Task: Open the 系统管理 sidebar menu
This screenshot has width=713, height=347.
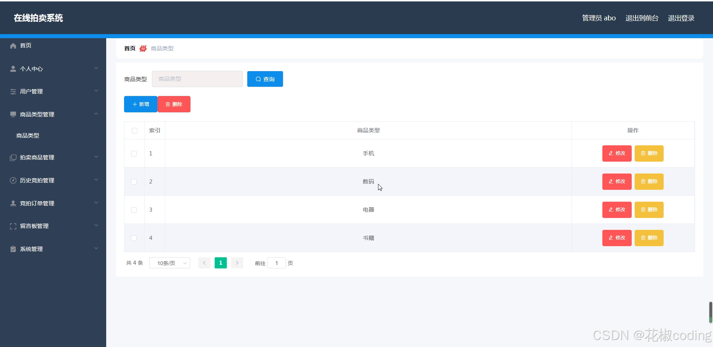Action: [53, 249]
